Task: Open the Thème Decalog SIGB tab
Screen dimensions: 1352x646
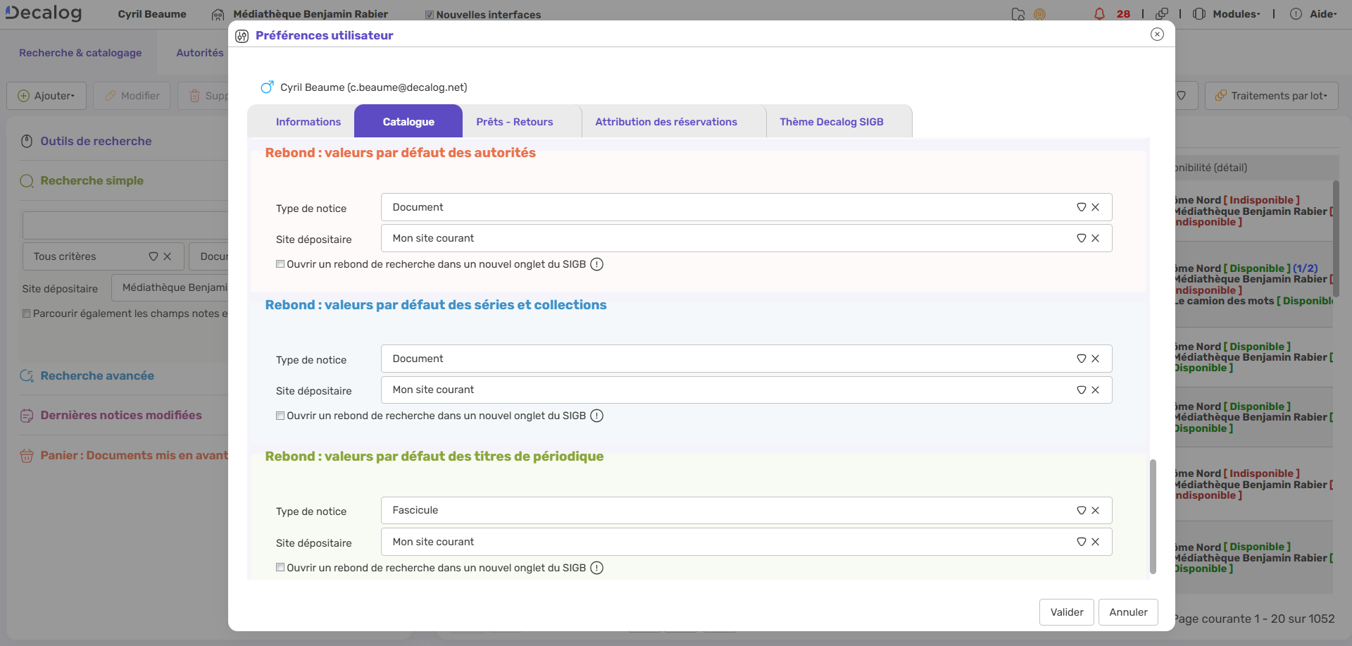Action: coord(831,122)
